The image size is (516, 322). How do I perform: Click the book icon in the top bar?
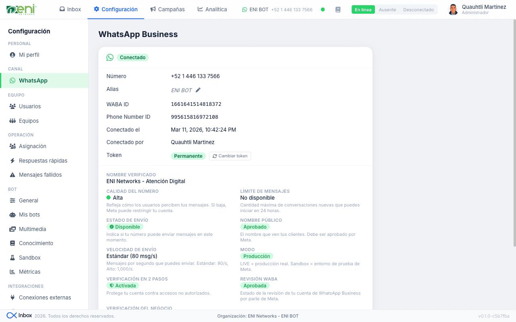point(338,10)
